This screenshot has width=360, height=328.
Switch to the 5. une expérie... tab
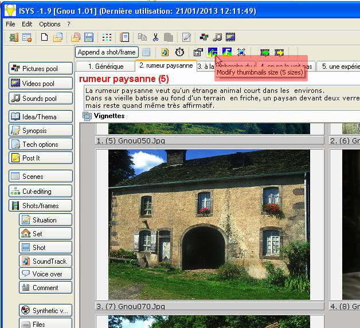pos(338,67)
